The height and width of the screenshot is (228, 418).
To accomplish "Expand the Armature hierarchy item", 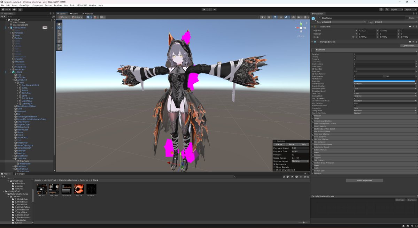I will point(11,33).
